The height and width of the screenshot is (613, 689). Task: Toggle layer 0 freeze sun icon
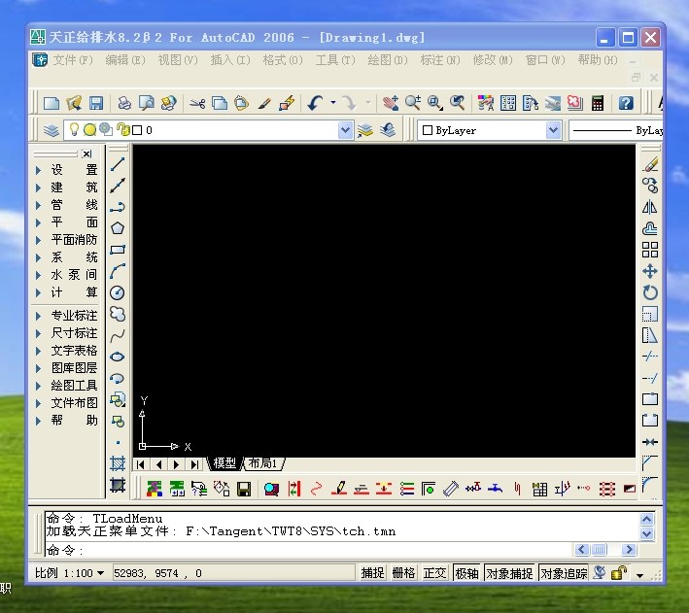[x=89, y=129]
